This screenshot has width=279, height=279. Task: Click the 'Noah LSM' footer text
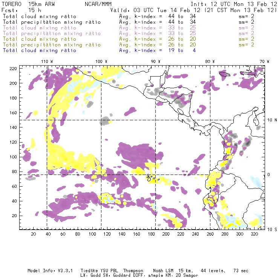(x=164, y=271)
